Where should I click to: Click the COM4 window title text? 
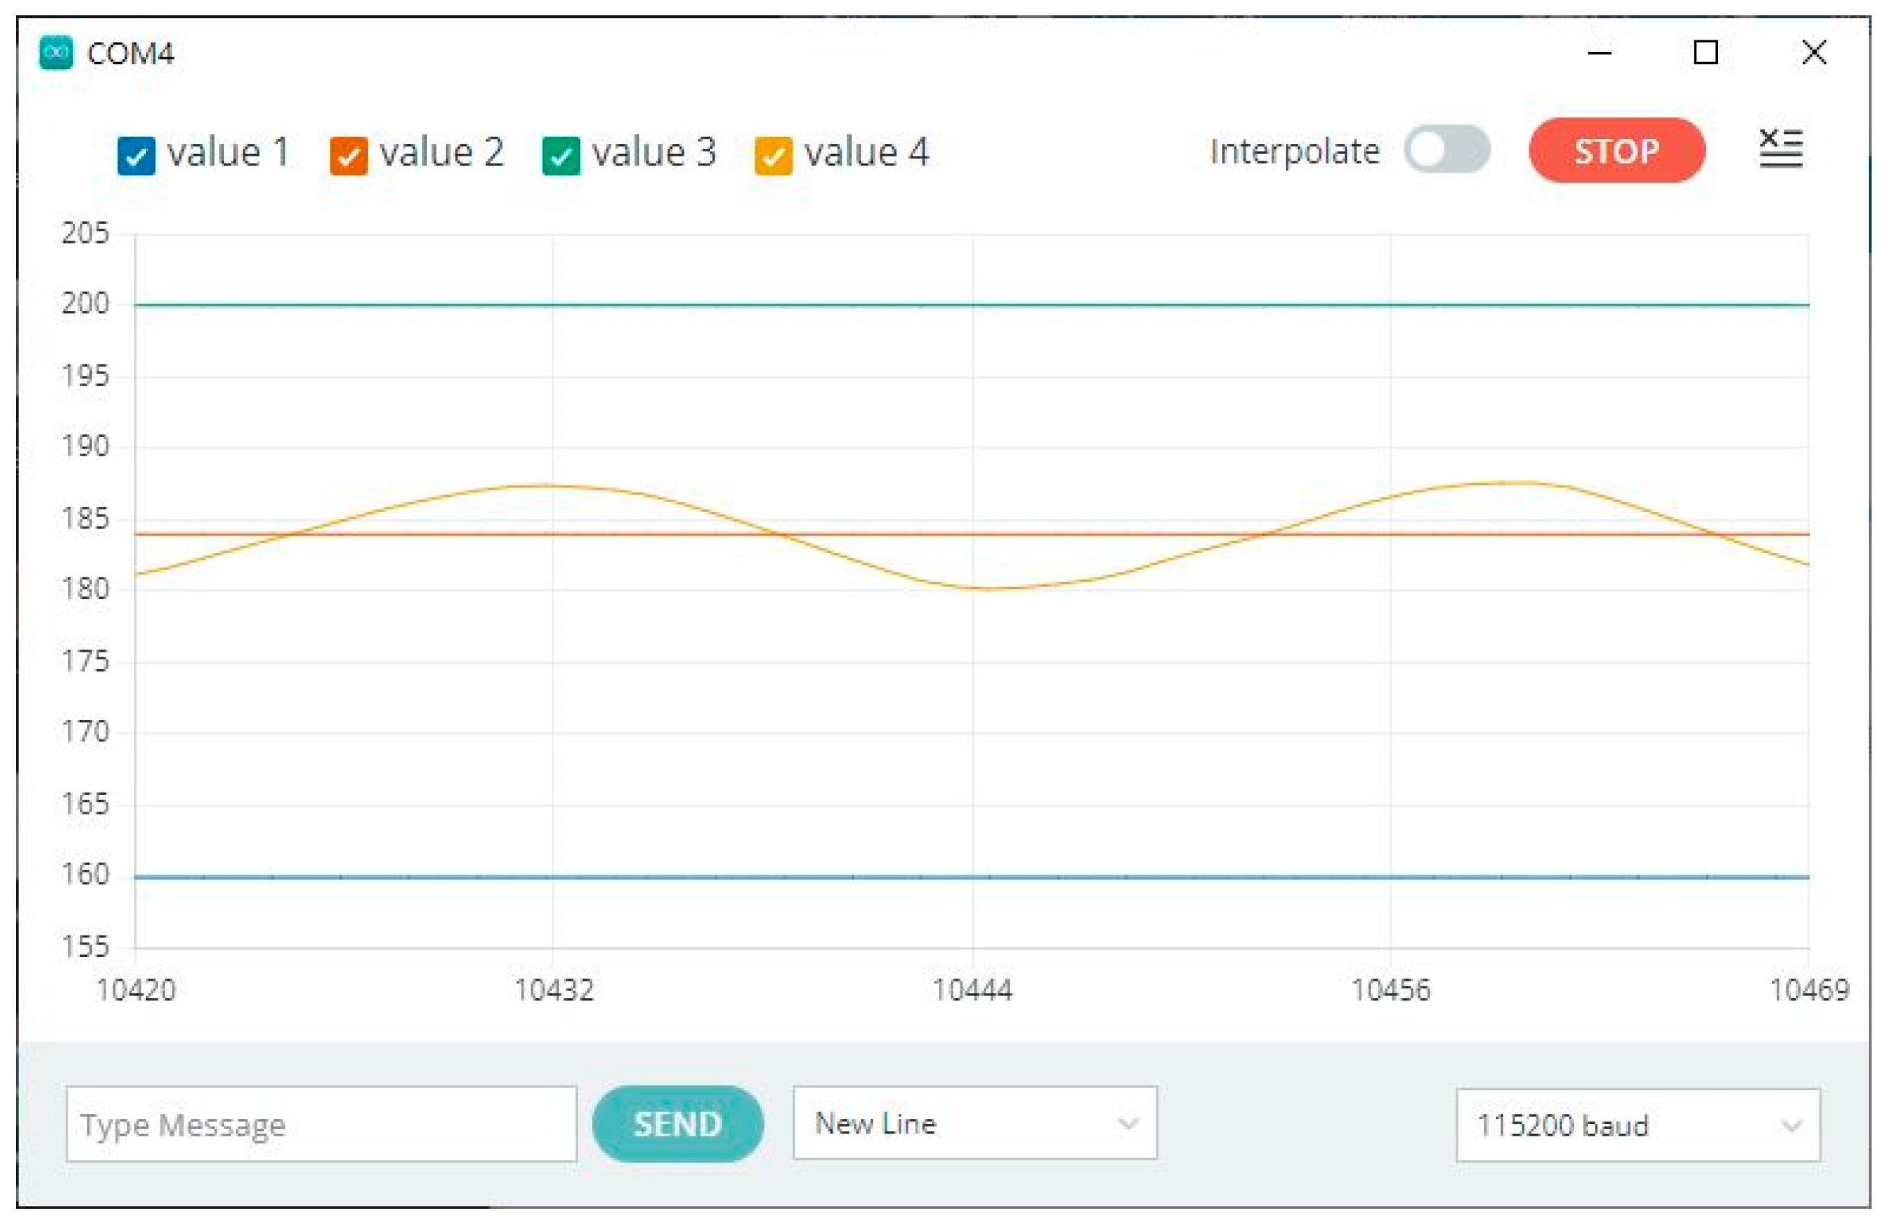tap(131, 54)
